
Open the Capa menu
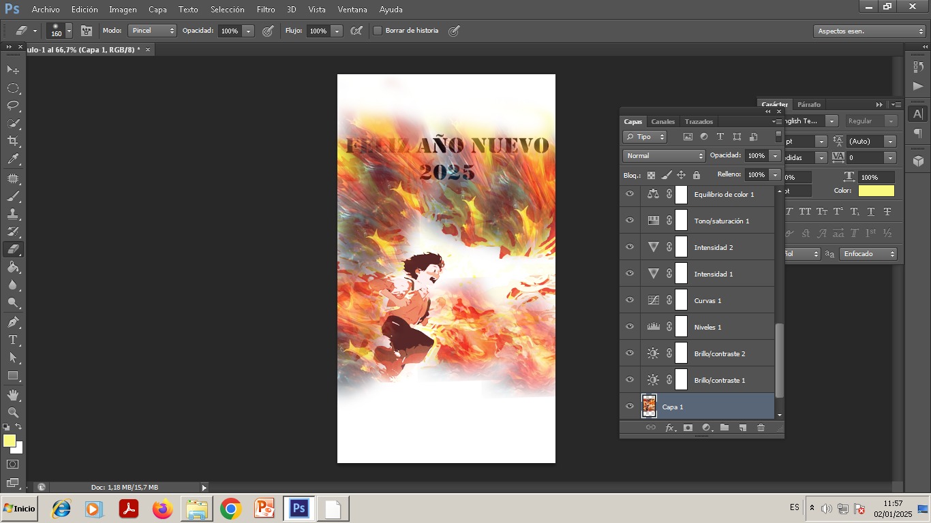(x=157, y=10)
